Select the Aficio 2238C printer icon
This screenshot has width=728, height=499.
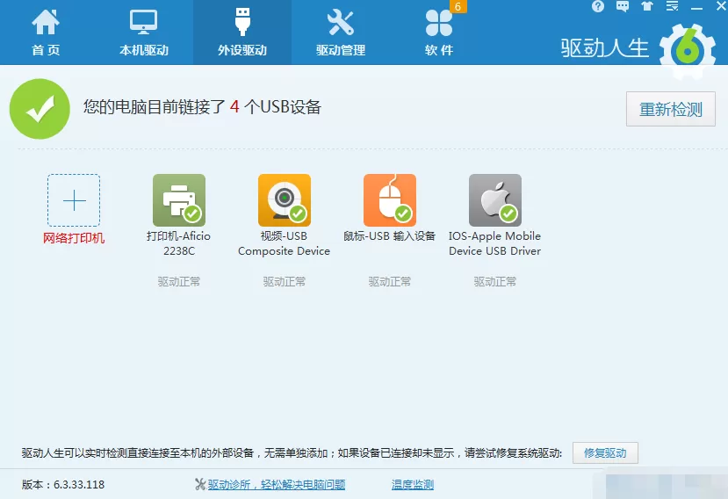click(x=179, y=200)
